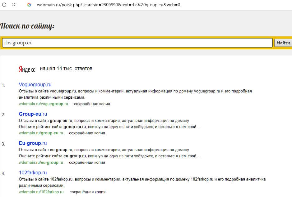The height and width of the screenshot is (197, 292).
Task: Open сохранённая копия for Group-eu.ru result
Action: 87,133
